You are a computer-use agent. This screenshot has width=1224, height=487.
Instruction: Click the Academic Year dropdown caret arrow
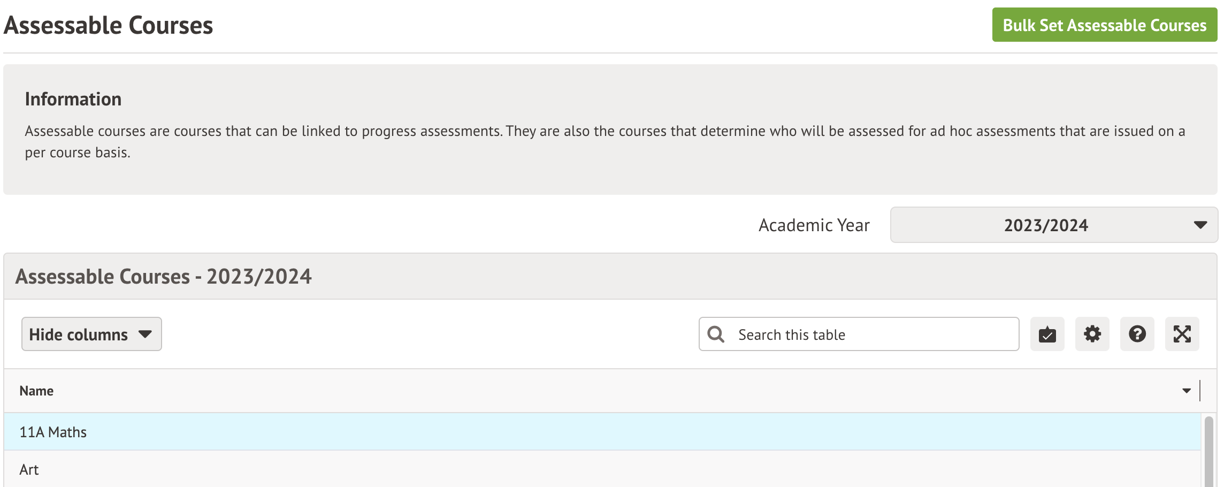(1200, 225)
